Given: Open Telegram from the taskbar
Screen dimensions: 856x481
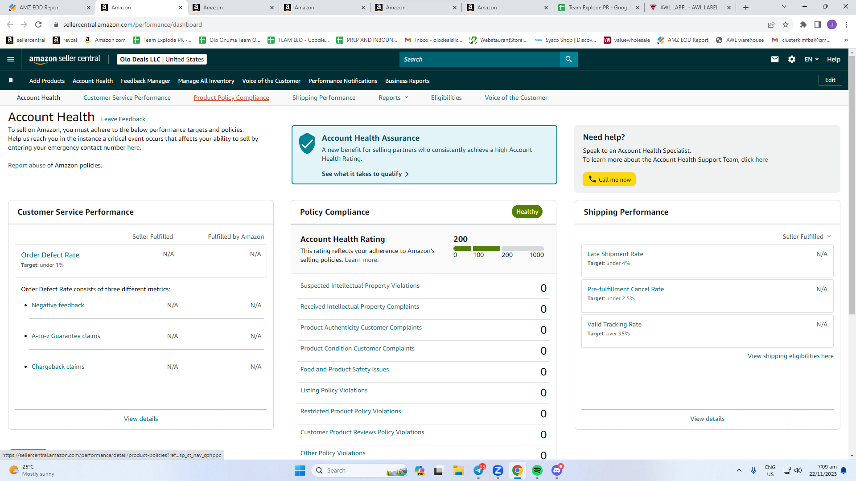Looking at the screenshot, I should [479, 469].
